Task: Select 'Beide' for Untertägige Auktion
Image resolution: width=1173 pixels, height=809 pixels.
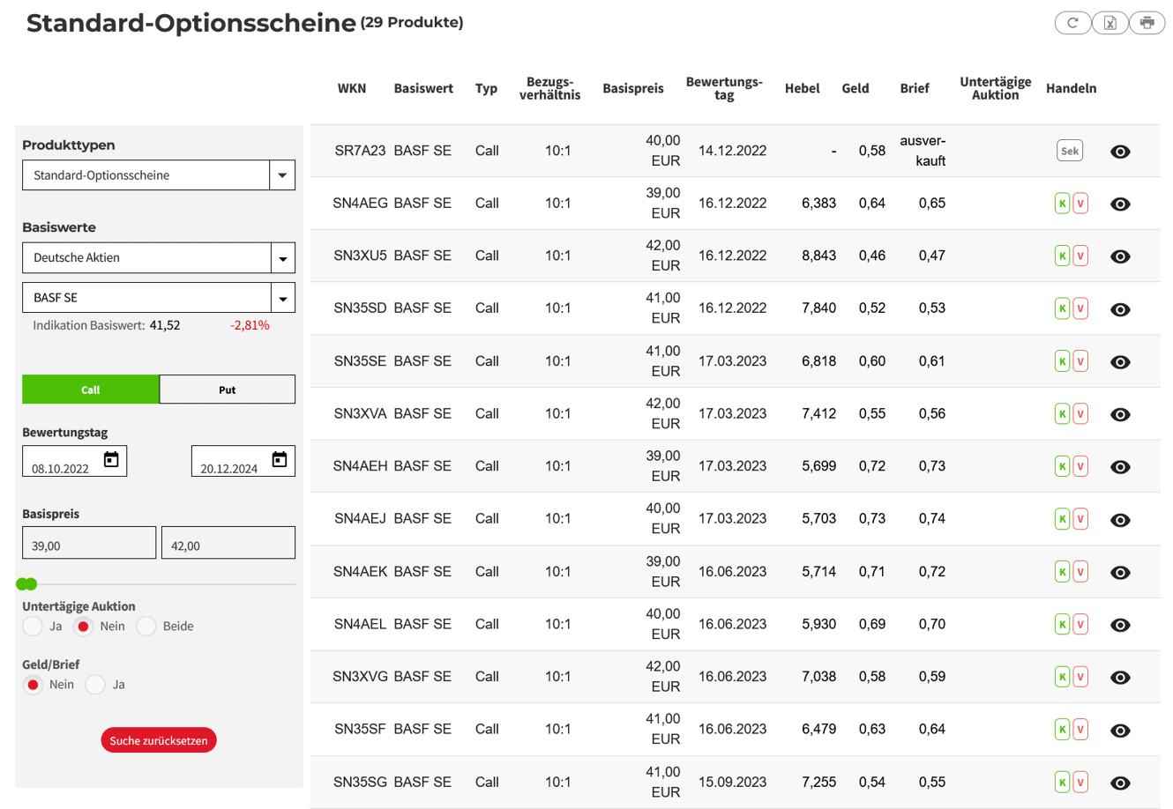Action: tap(146, 627)
